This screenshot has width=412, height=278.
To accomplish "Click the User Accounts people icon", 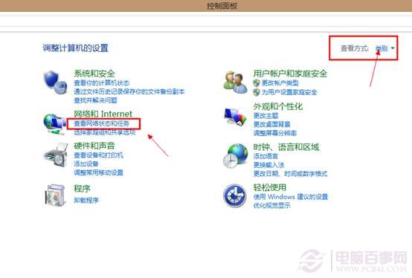I will 235,83.
